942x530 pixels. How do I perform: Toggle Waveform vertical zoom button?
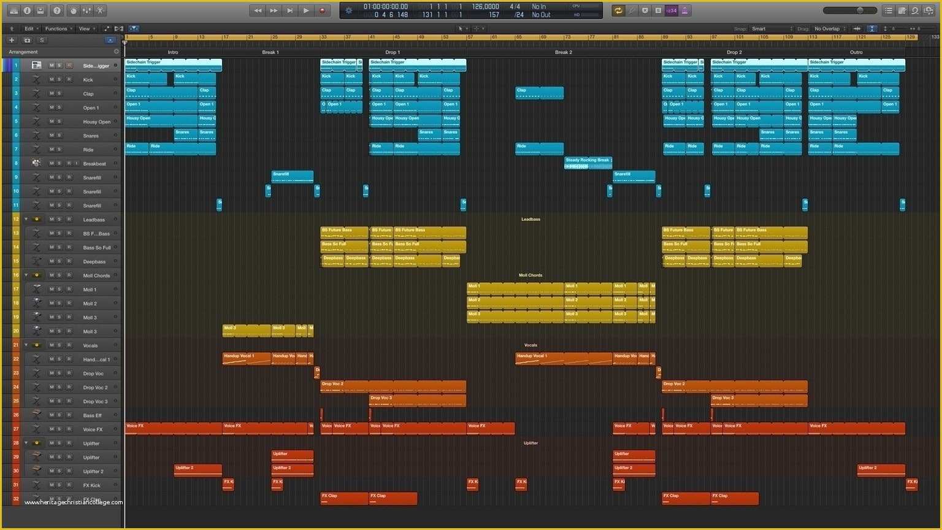pos(857,29)
